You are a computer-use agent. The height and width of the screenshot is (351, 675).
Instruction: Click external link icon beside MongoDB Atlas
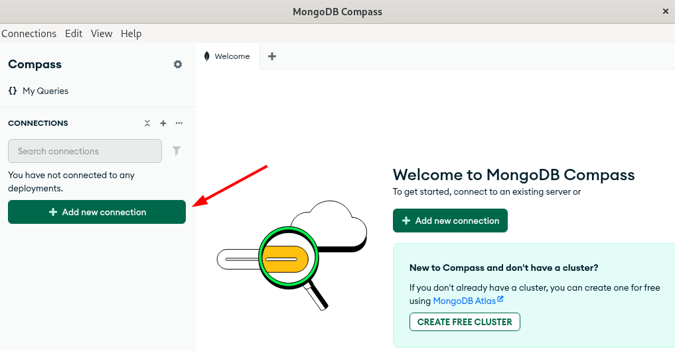tap(500, 300)
